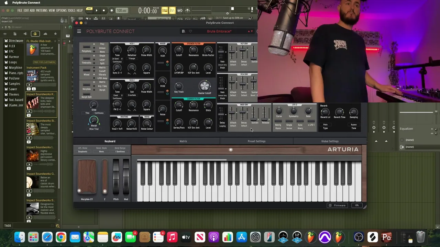440x247 pixels.
Task: Click the FL Studio play button
Action: click(96, 11)
